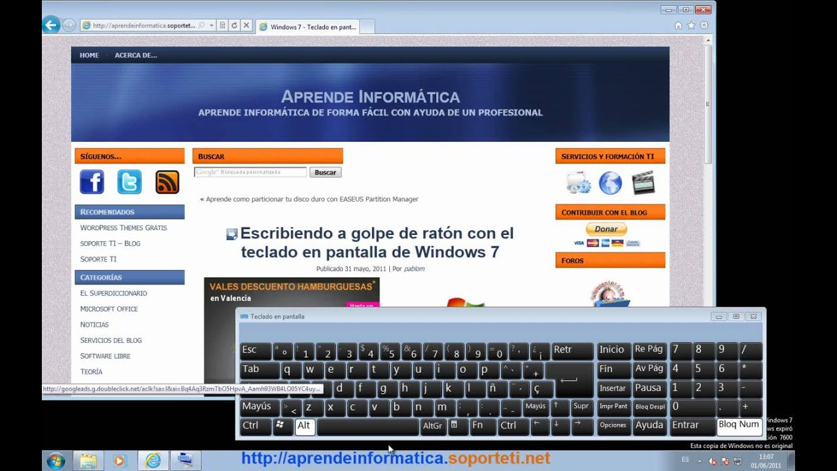Stop loading with the X icon

click(246, 26)
